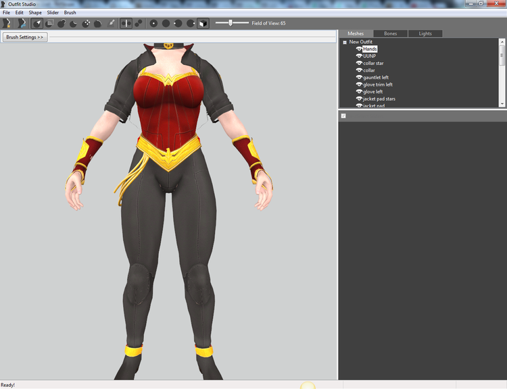This screenshot has width=507, height=389.
Task: Toggle connected-points-only editing
Action: (x=139, y=23)
